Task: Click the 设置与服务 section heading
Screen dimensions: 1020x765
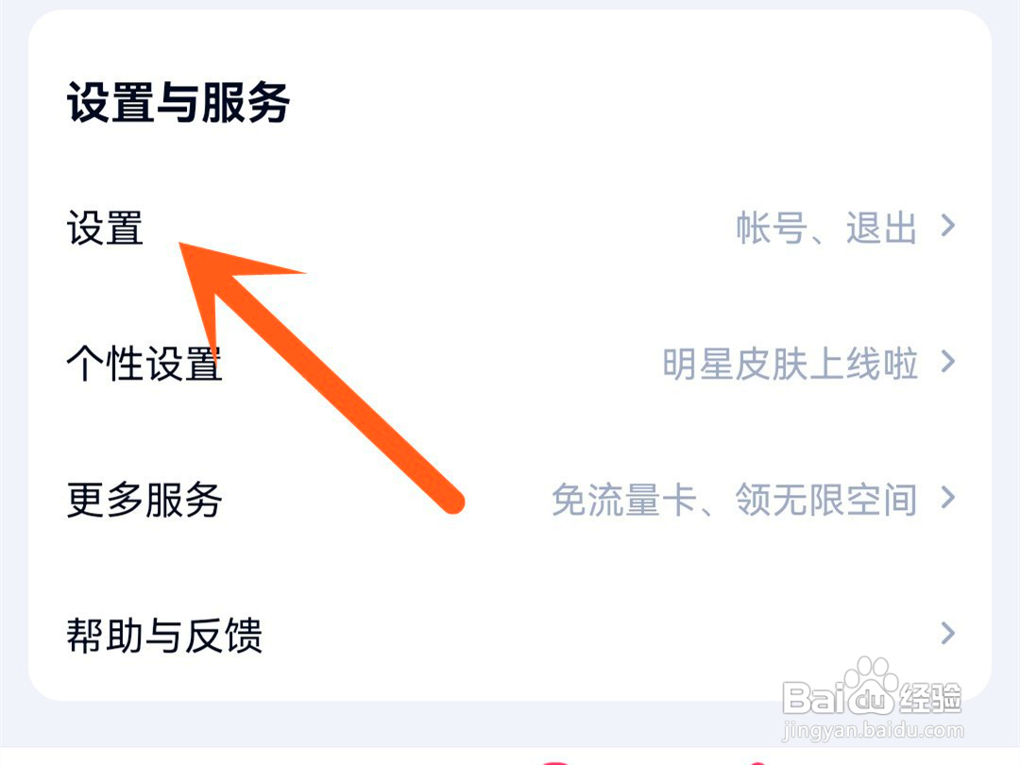Action: click(x=178, y=102)
